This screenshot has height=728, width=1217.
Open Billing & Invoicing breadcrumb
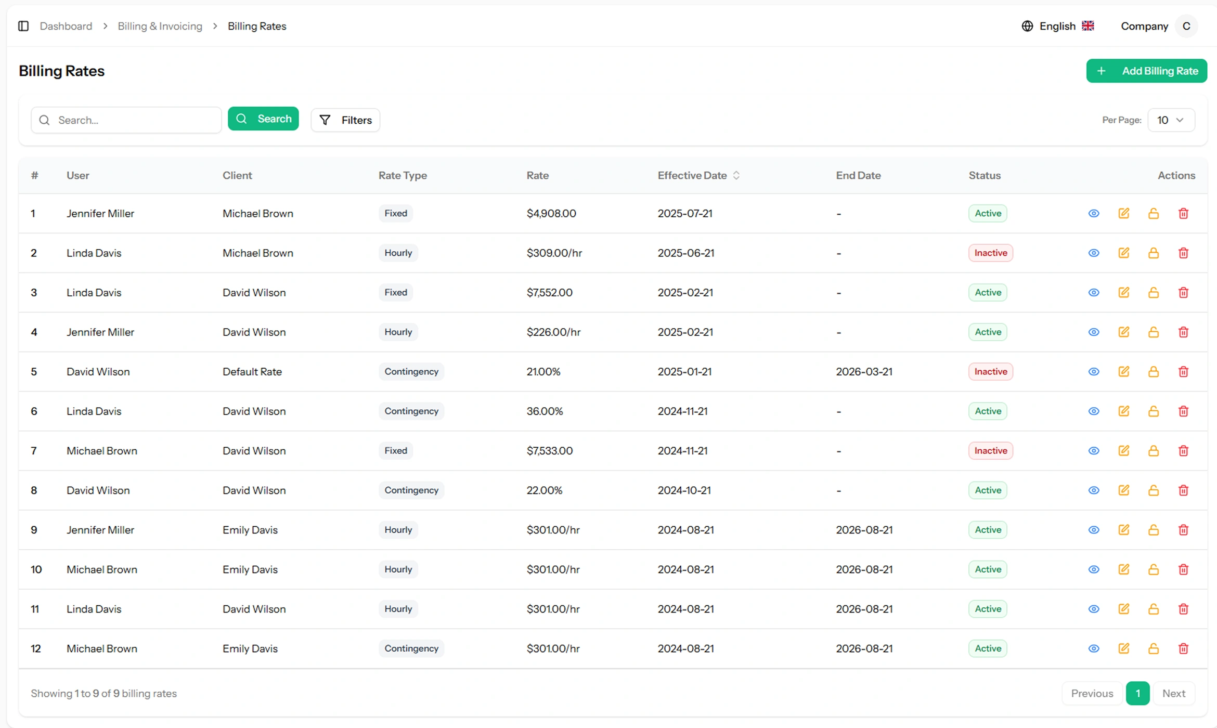(x=160, y=26)
